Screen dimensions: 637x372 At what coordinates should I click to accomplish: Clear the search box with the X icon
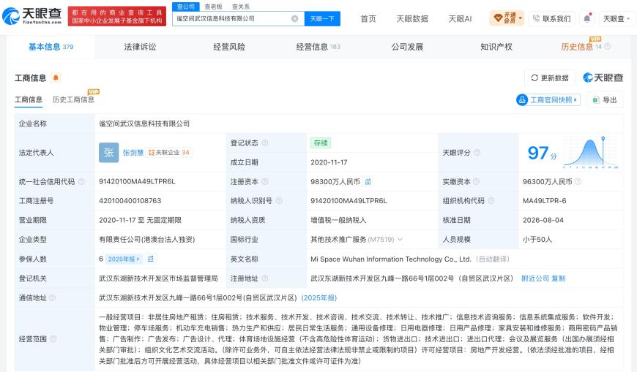tap(295, 19)
